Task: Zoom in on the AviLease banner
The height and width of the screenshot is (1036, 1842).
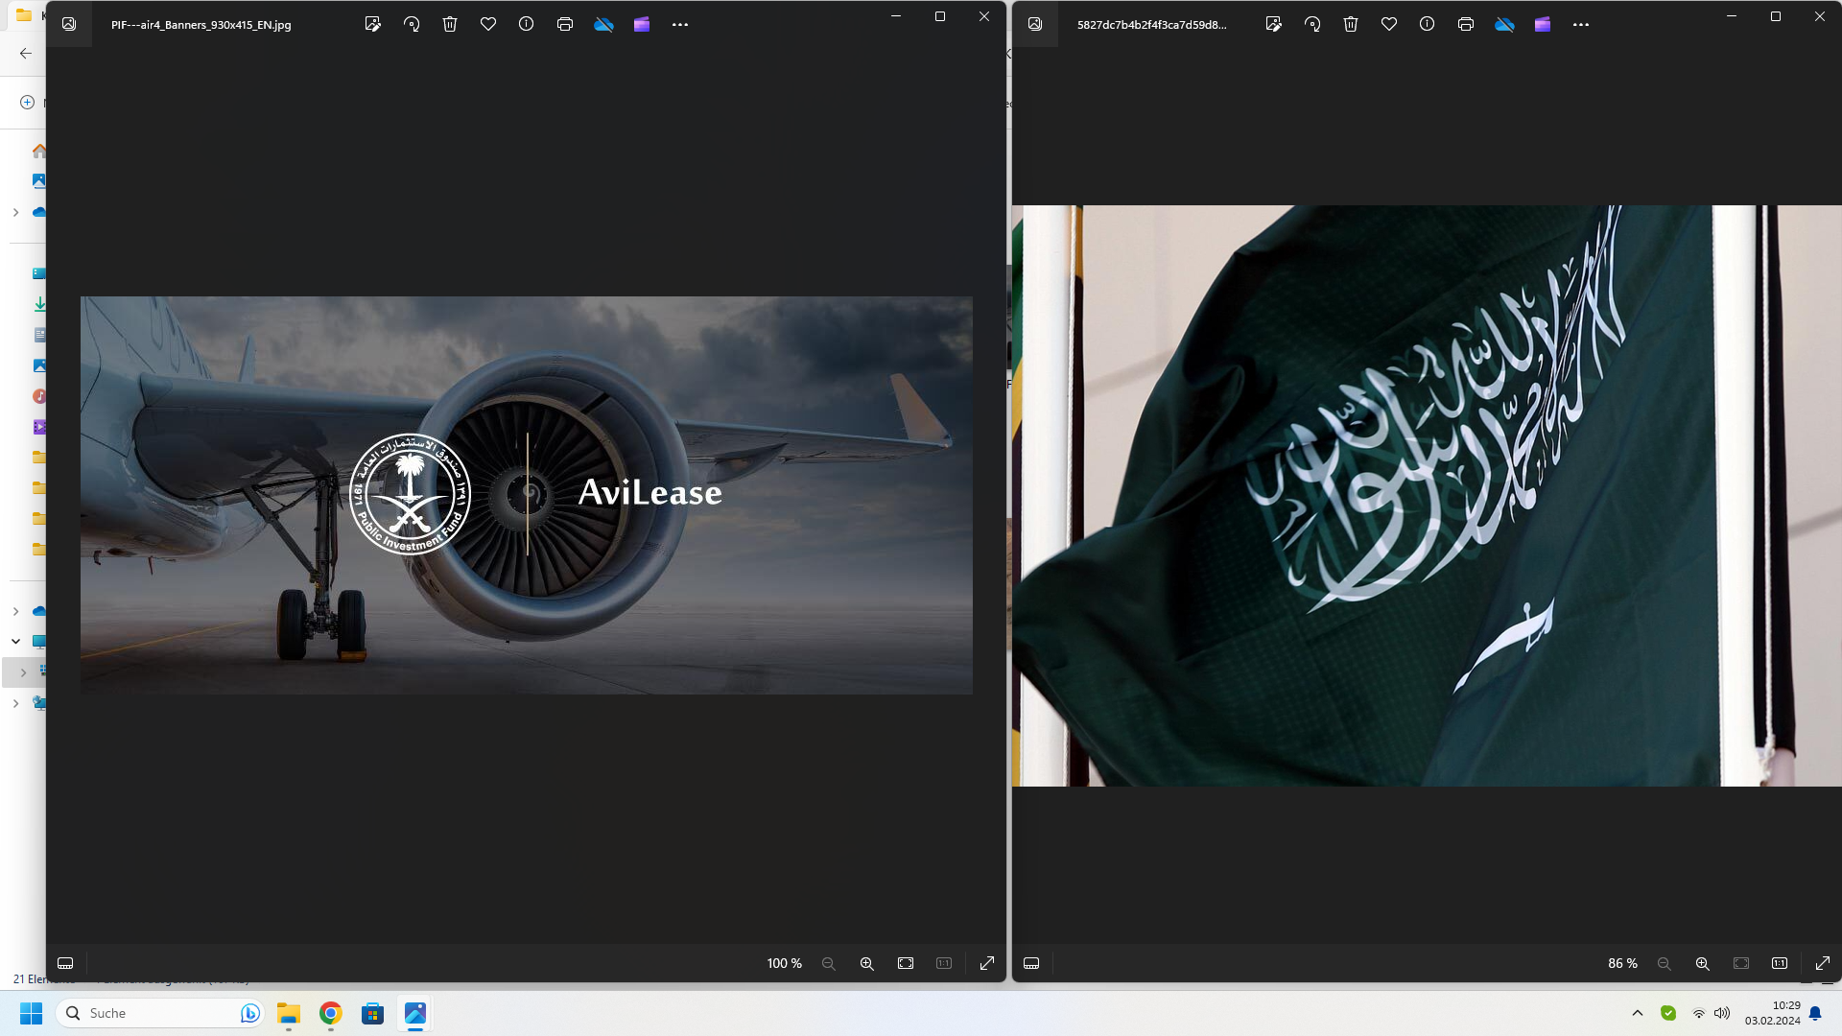Action: (x=867, y=963)
